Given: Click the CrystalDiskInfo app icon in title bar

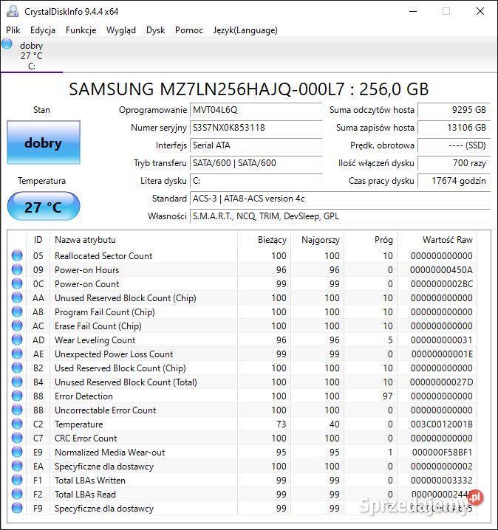Looking at the screenshot, I should pos(13,12).
